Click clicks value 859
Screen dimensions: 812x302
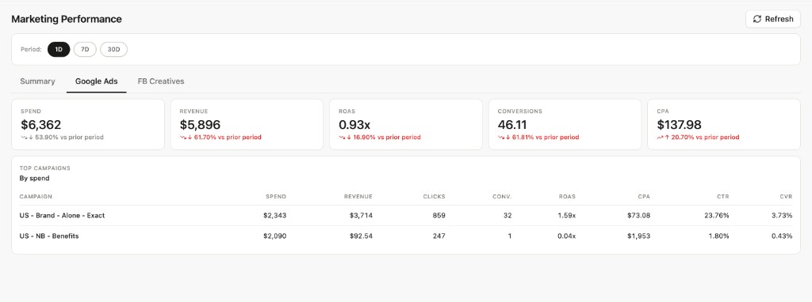439,215
